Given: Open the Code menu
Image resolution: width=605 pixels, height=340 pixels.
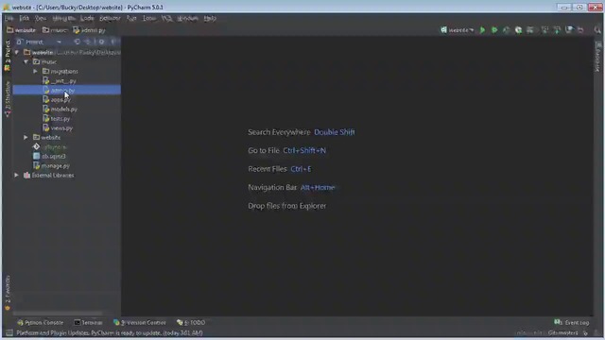Looking at the screenshot, I should [x=87, y=18].
